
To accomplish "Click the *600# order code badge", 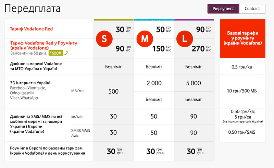I will point(55,53).
